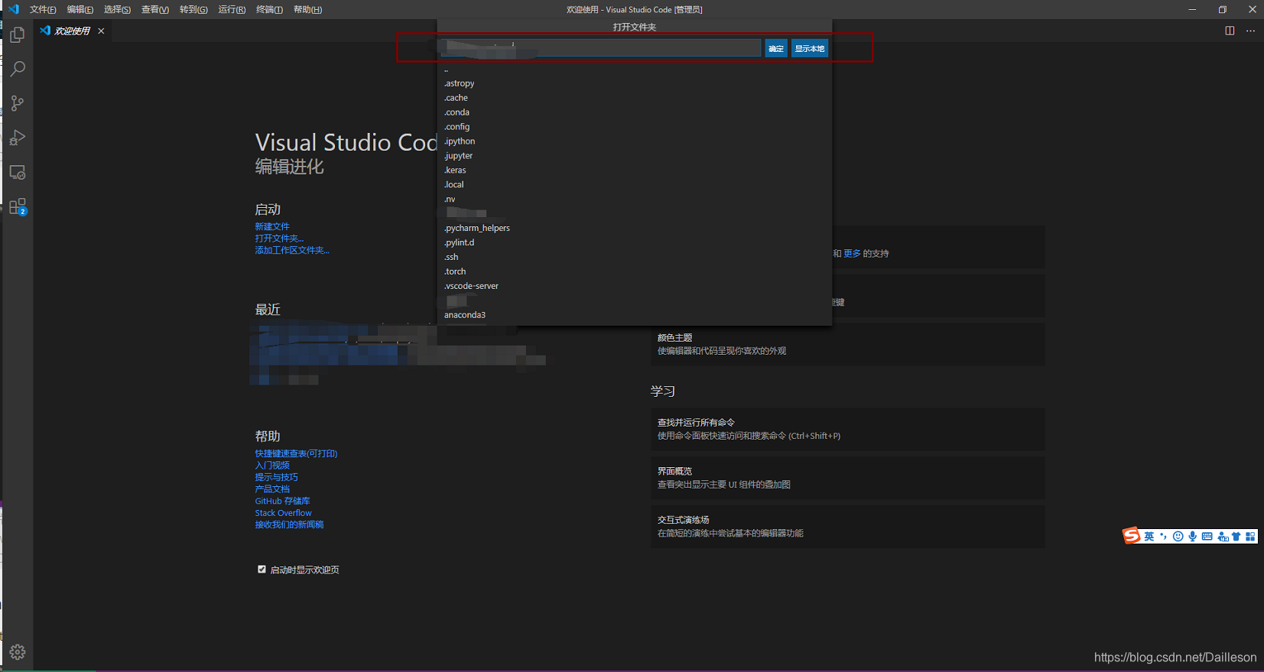
Task: Select the .cache folder entry
Action: click(635, 98)
